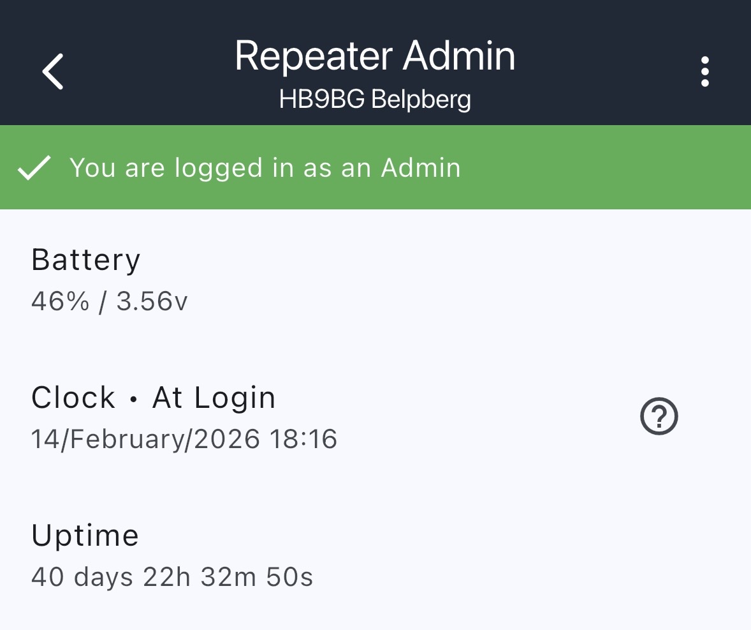Tap the bullet separator beside Clock
This screenshot has height=630, width=751.
[x=134, y=399]
